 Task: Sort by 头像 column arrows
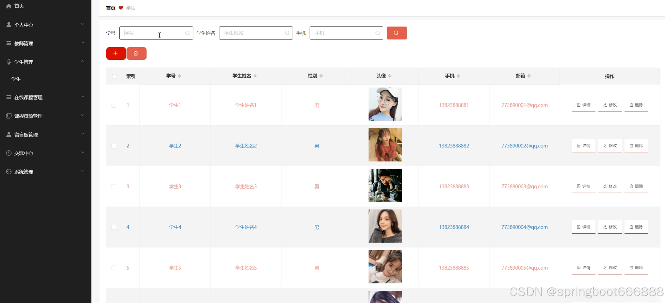390,76
